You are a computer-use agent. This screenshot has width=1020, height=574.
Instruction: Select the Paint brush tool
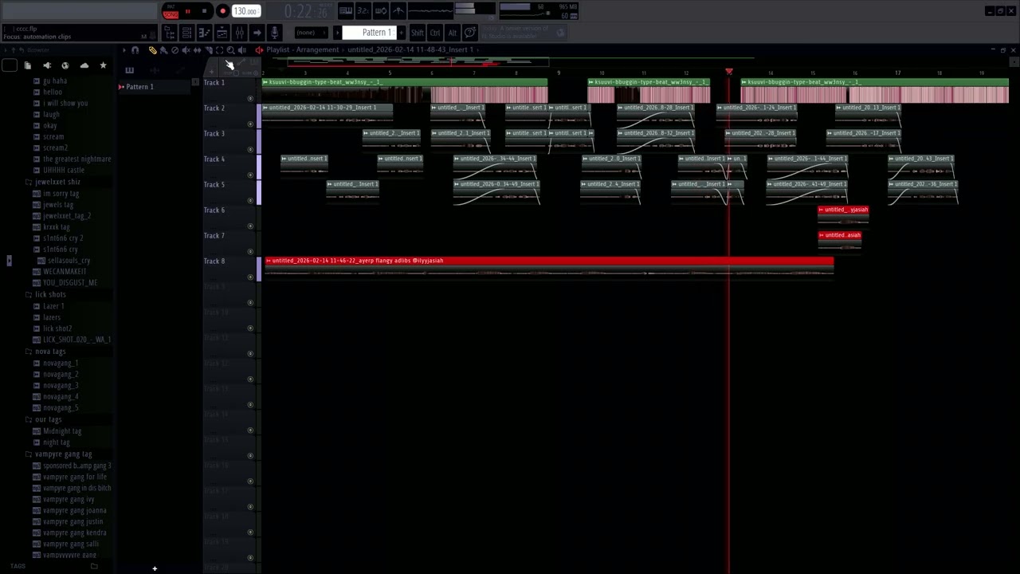pyautogui.click(x=163, y=50)
